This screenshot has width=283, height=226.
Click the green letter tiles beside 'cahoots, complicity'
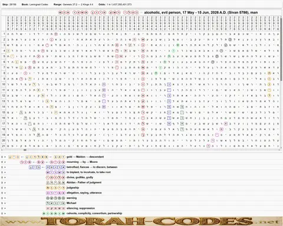pyautogui.click(x=54, y=214)
